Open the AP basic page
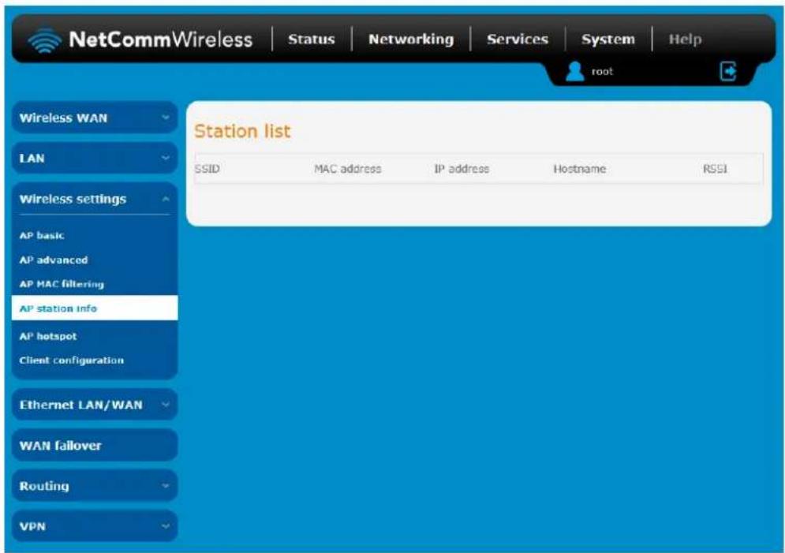Image resolution: width=785 pixels, height=553 pixels. [x=42, y=235]
